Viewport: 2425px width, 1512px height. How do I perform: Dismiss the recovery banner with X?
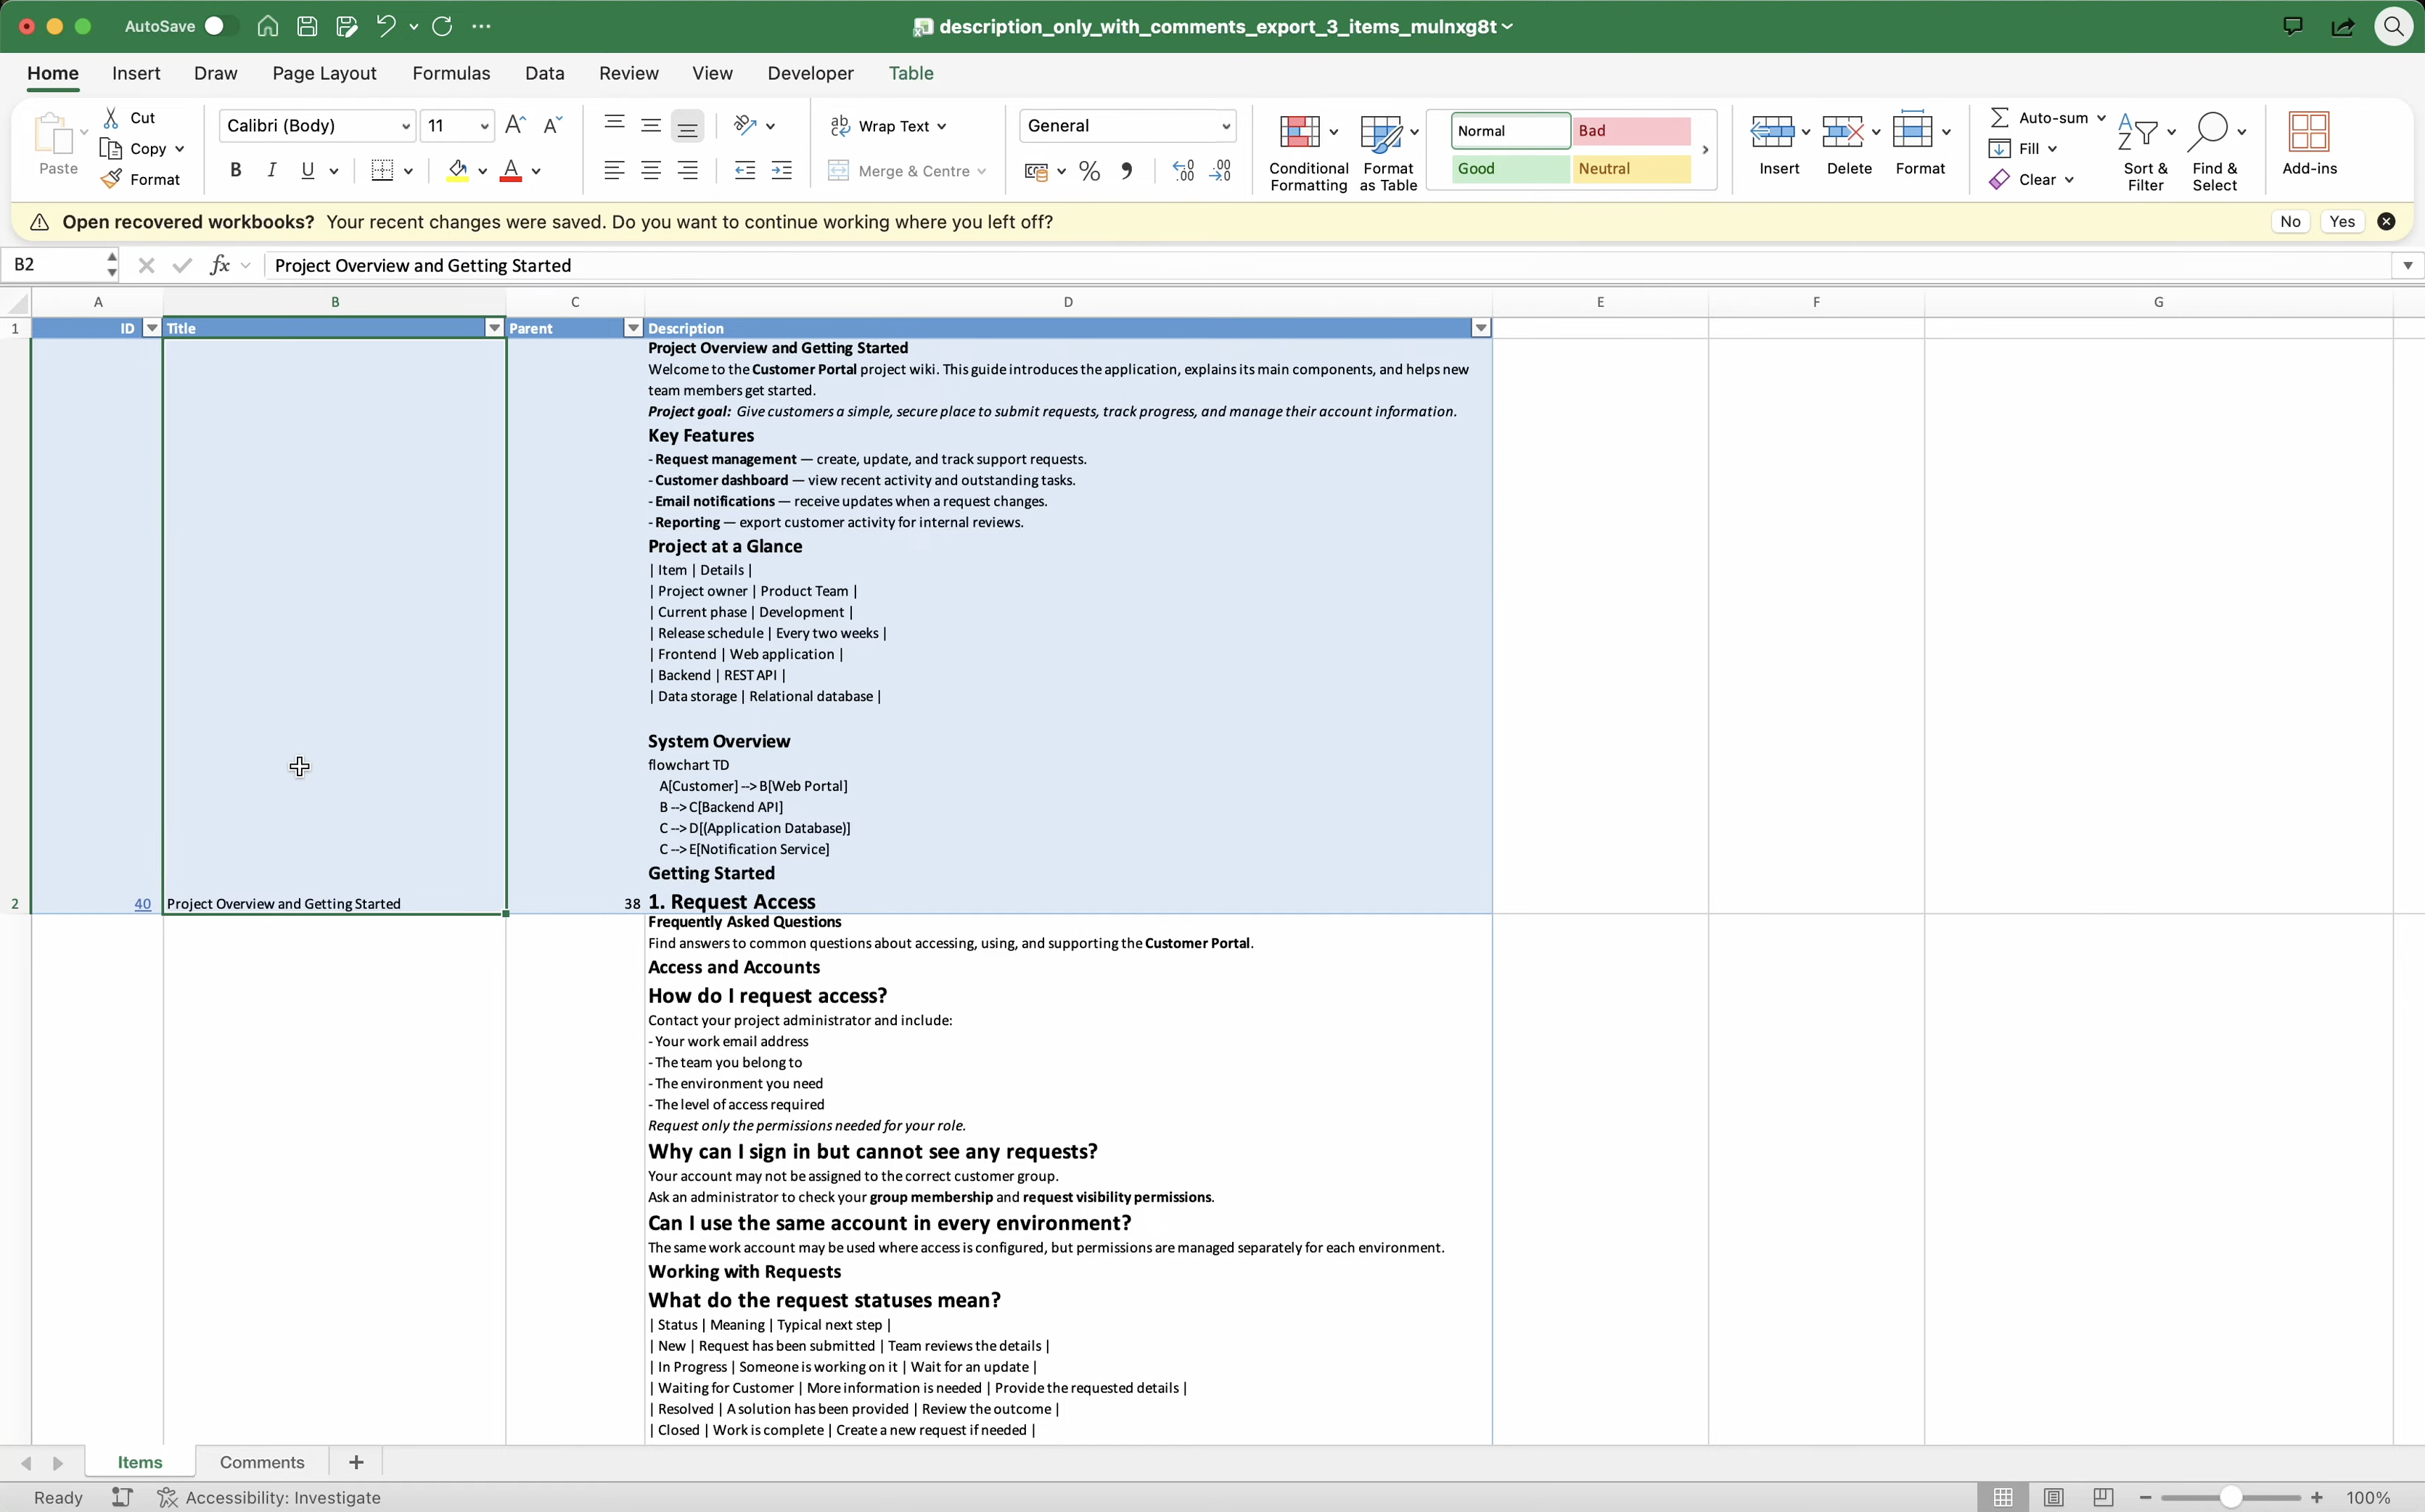pos(2386,222)
